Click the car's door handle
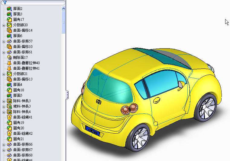Viewport: 230px width, 161px height. click(157, 101)
